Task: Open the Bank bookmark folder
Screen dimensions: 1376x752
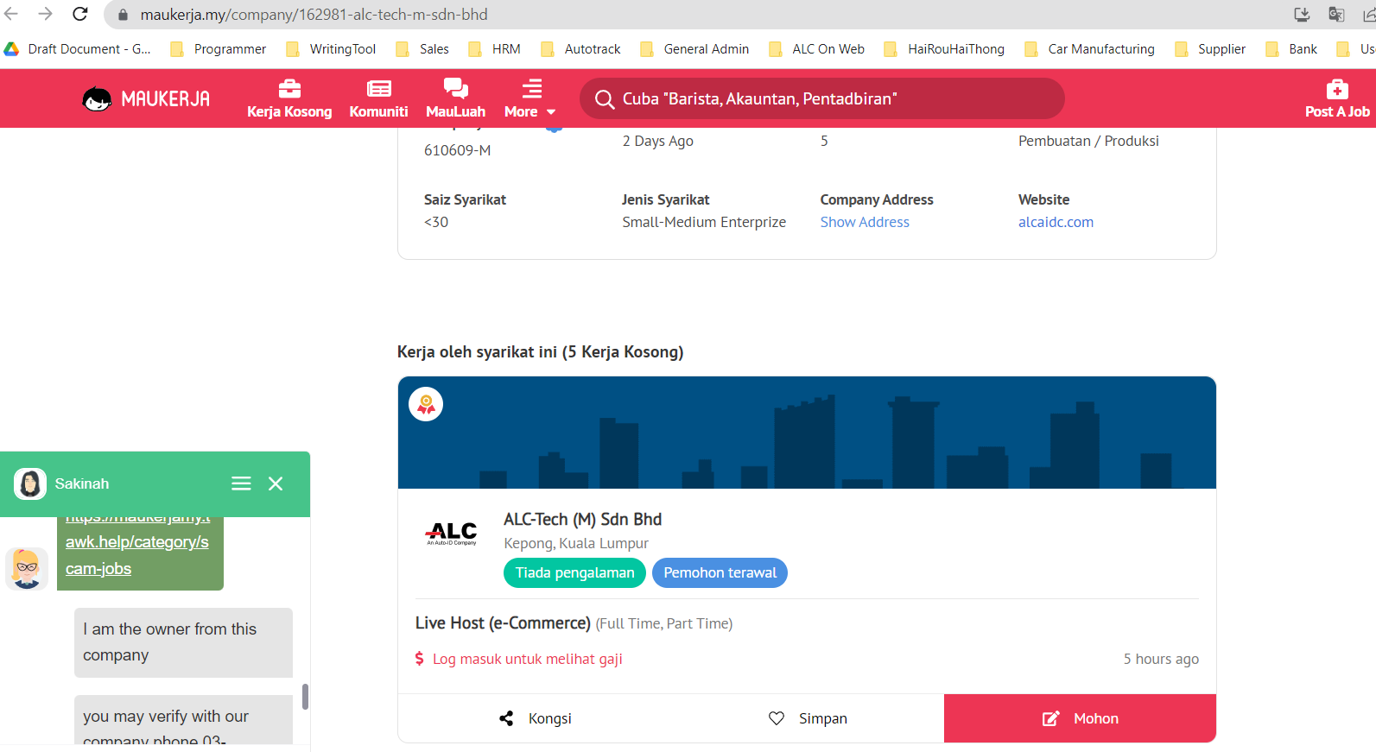Action: click(x=1291, y=49)
